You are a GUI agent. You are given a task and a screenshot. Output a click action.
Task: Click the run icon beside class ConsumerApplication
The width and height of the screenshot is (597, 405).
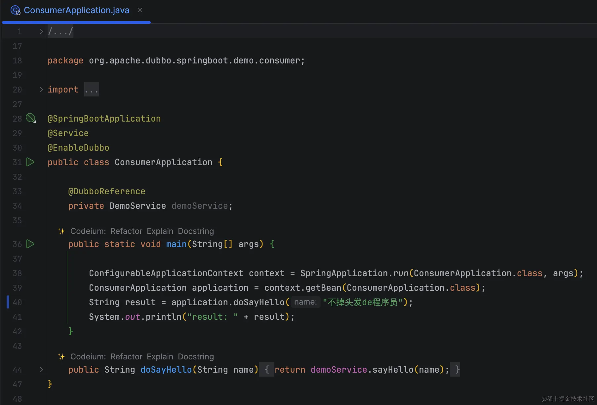coord(30,162)
